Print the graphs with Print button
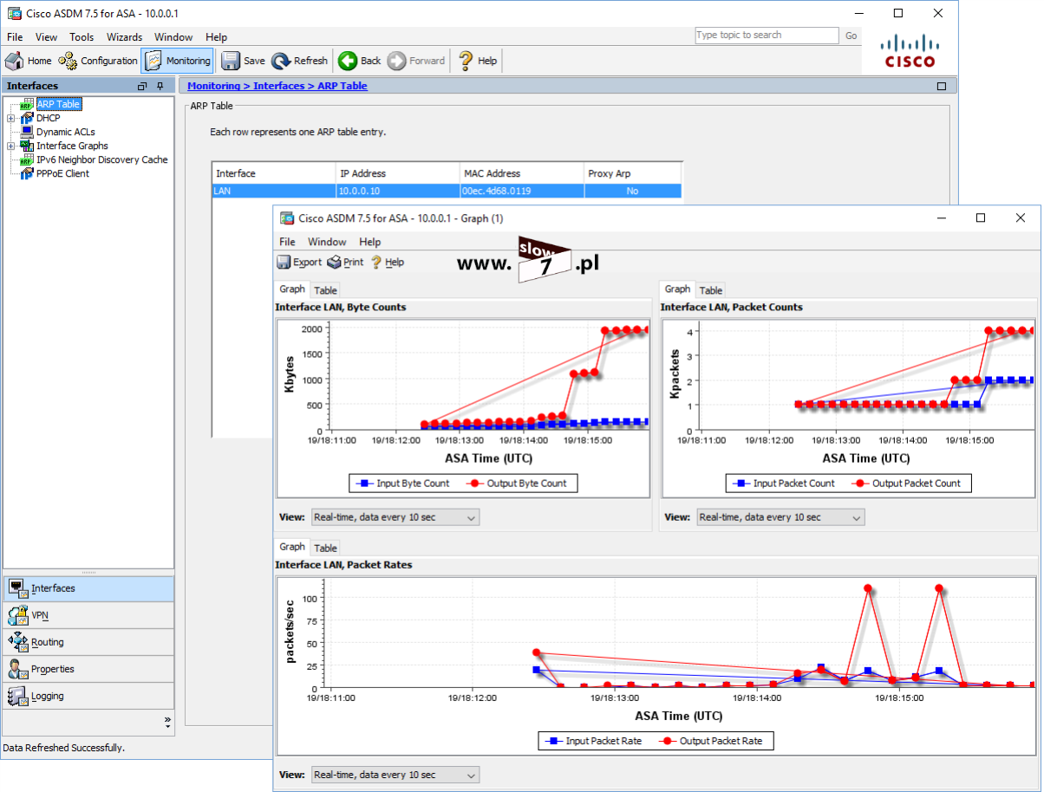The width and height of the screenshot is (1044, 792). pos(345,262)
